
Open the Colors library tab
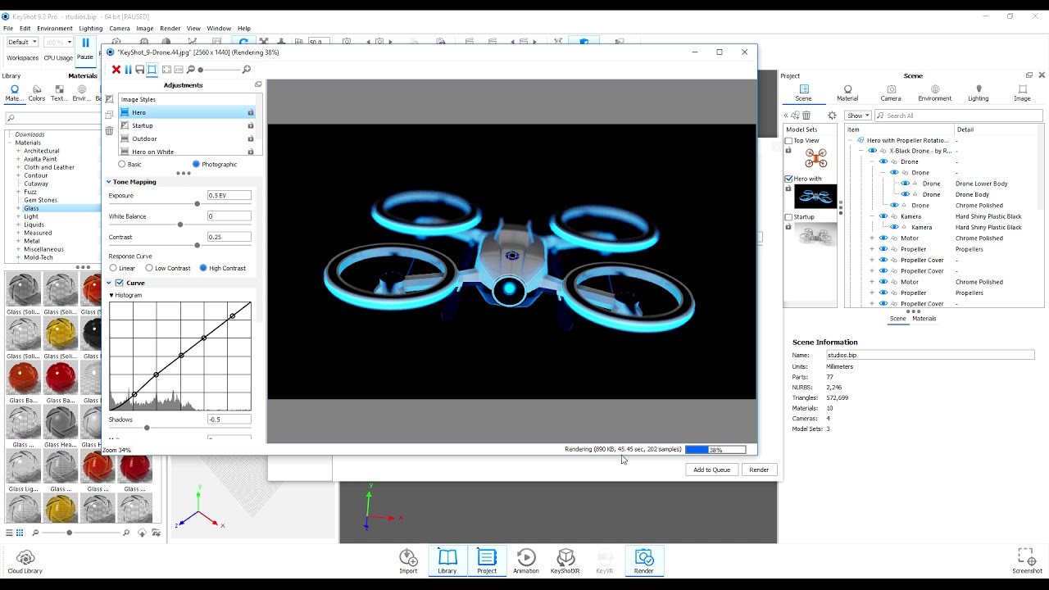click(x=37, y=93)
